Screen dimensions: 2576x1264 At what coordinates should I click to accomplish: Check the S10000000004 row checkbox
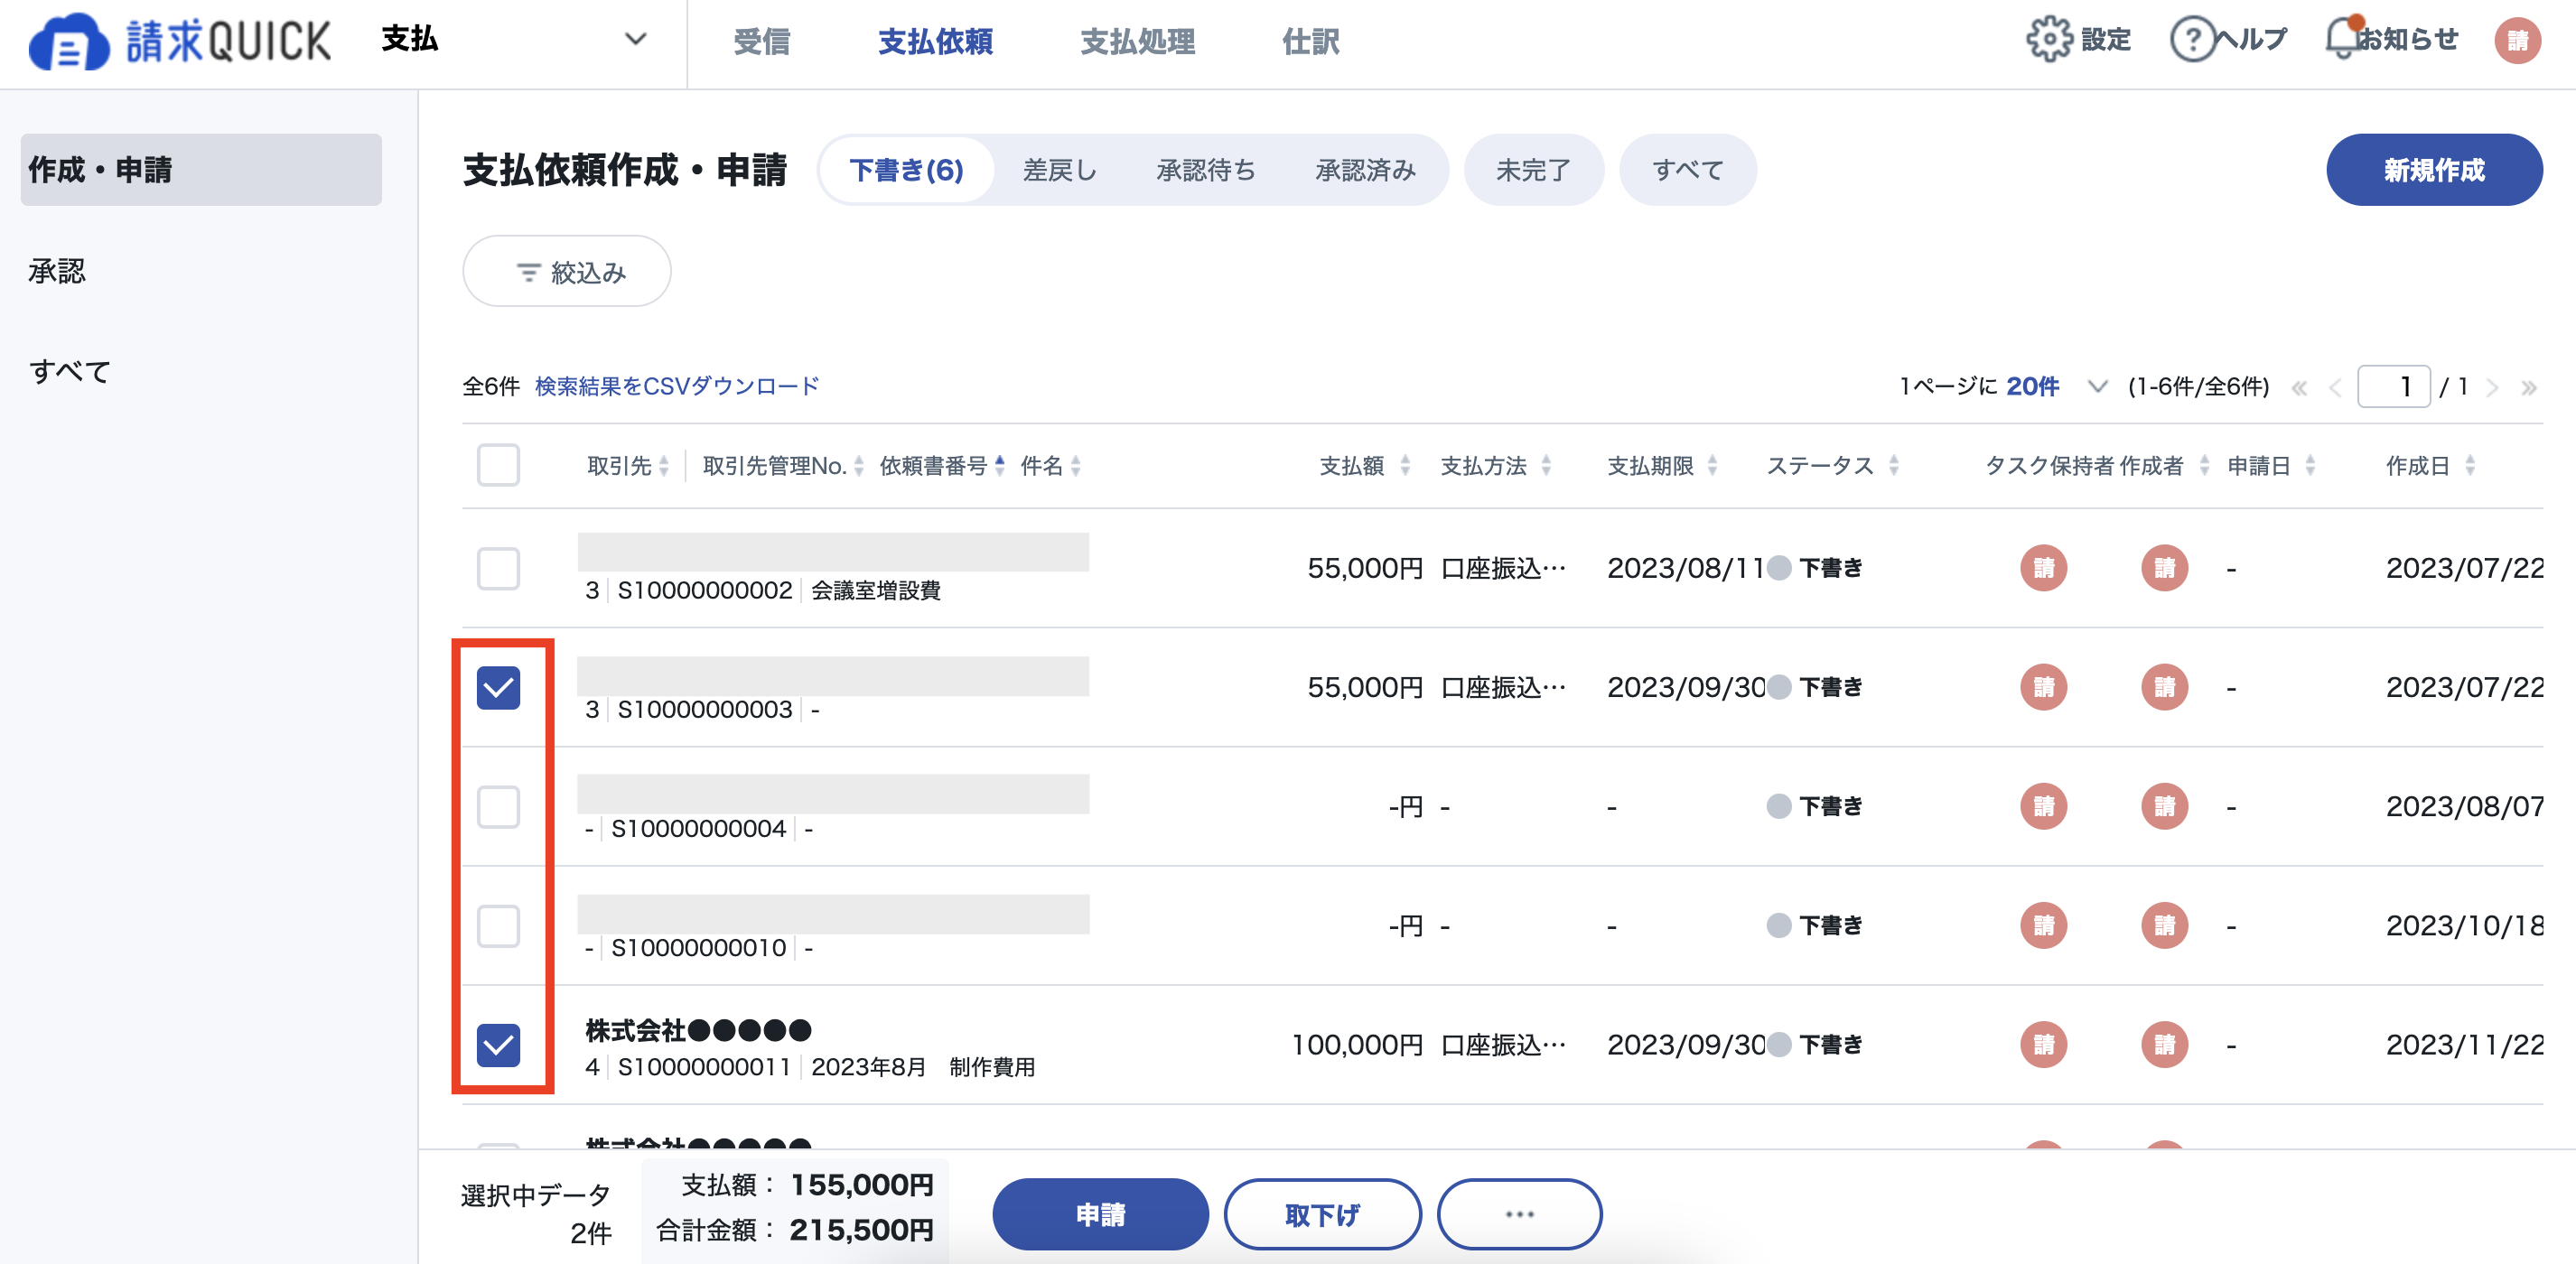(498, 806)
